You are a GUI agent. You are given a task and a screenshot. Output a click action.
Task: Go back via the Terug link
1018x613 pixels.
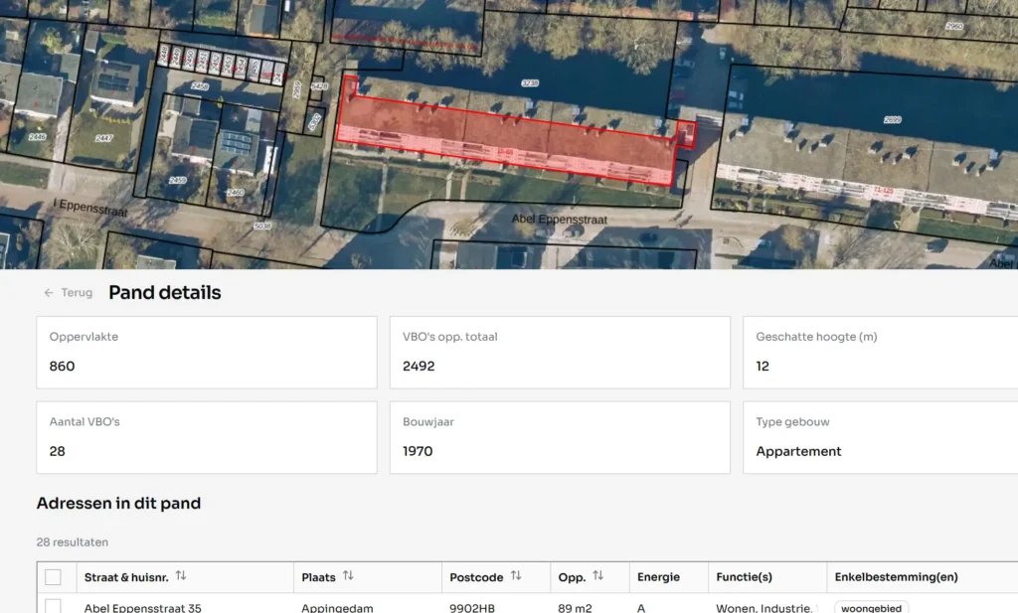[x=77, y=293]
